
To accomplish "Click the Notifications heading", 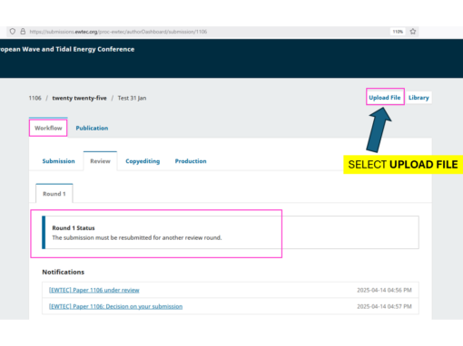I will (x=63, y=272).
